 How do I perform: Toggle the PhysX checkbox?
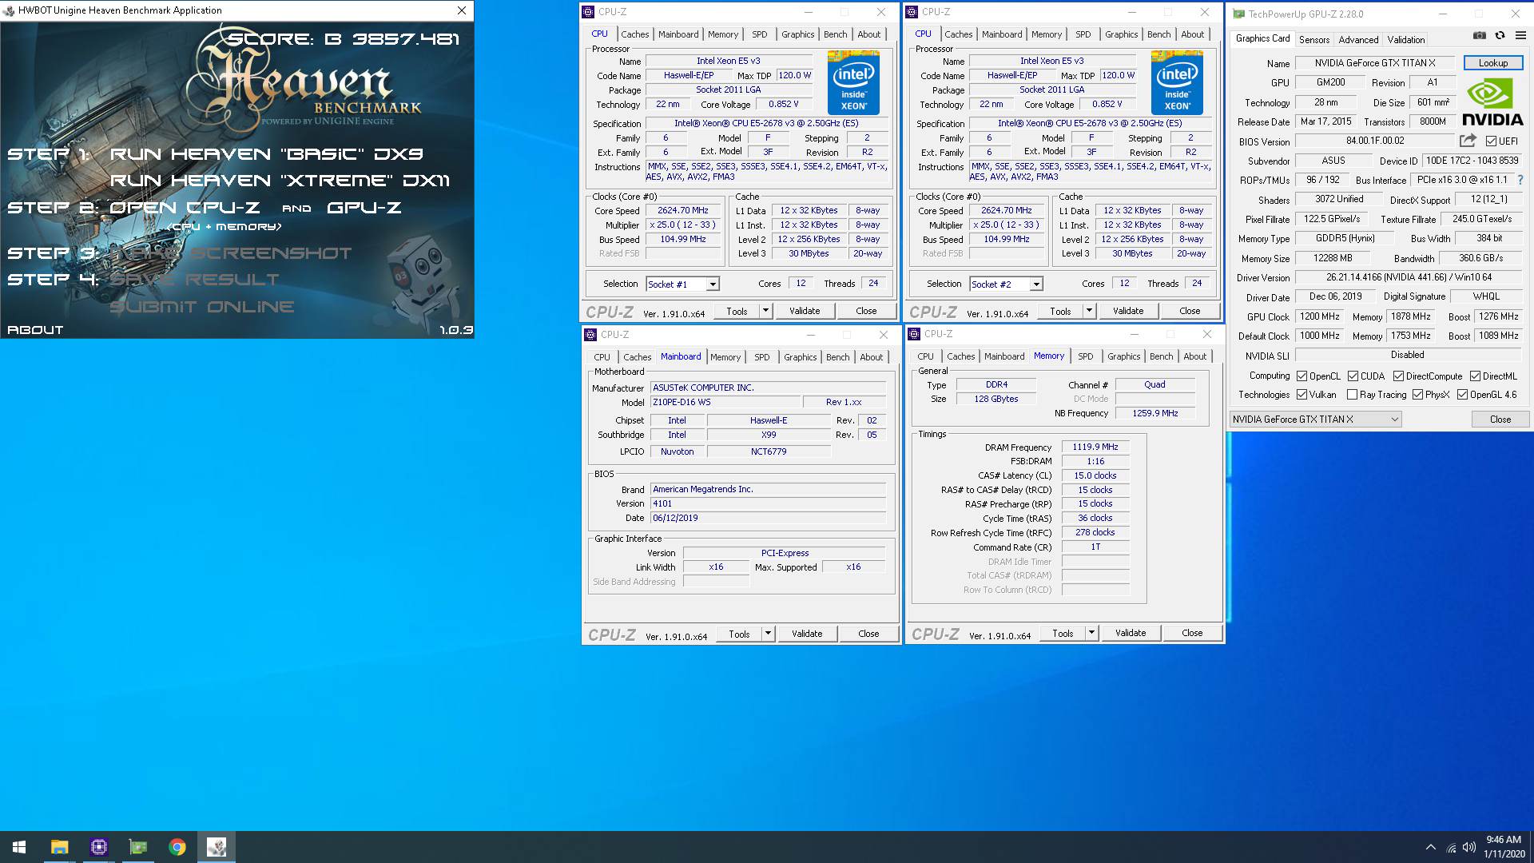[x=1417, y=395]
